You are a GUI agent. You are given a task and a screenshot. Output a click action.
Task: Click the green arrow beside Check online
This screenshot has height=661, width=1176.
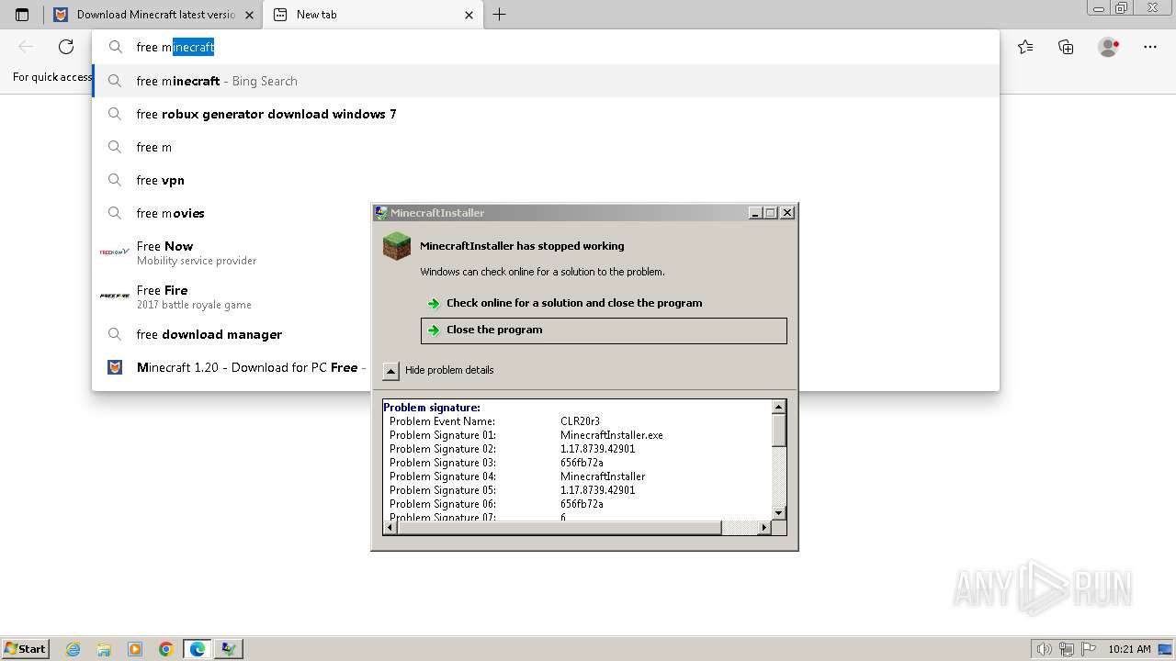click(434, 303)
